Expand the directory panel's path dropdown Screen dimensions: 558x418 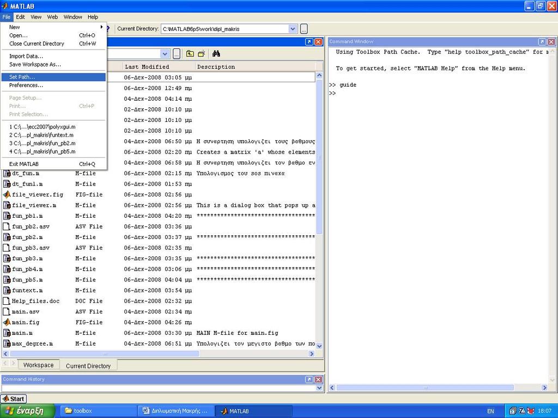click(x=165, y=54)
